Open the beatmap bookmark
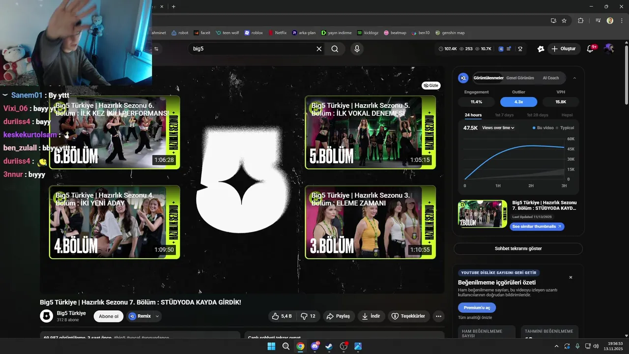The image size is (629, 354). (395, 33)
